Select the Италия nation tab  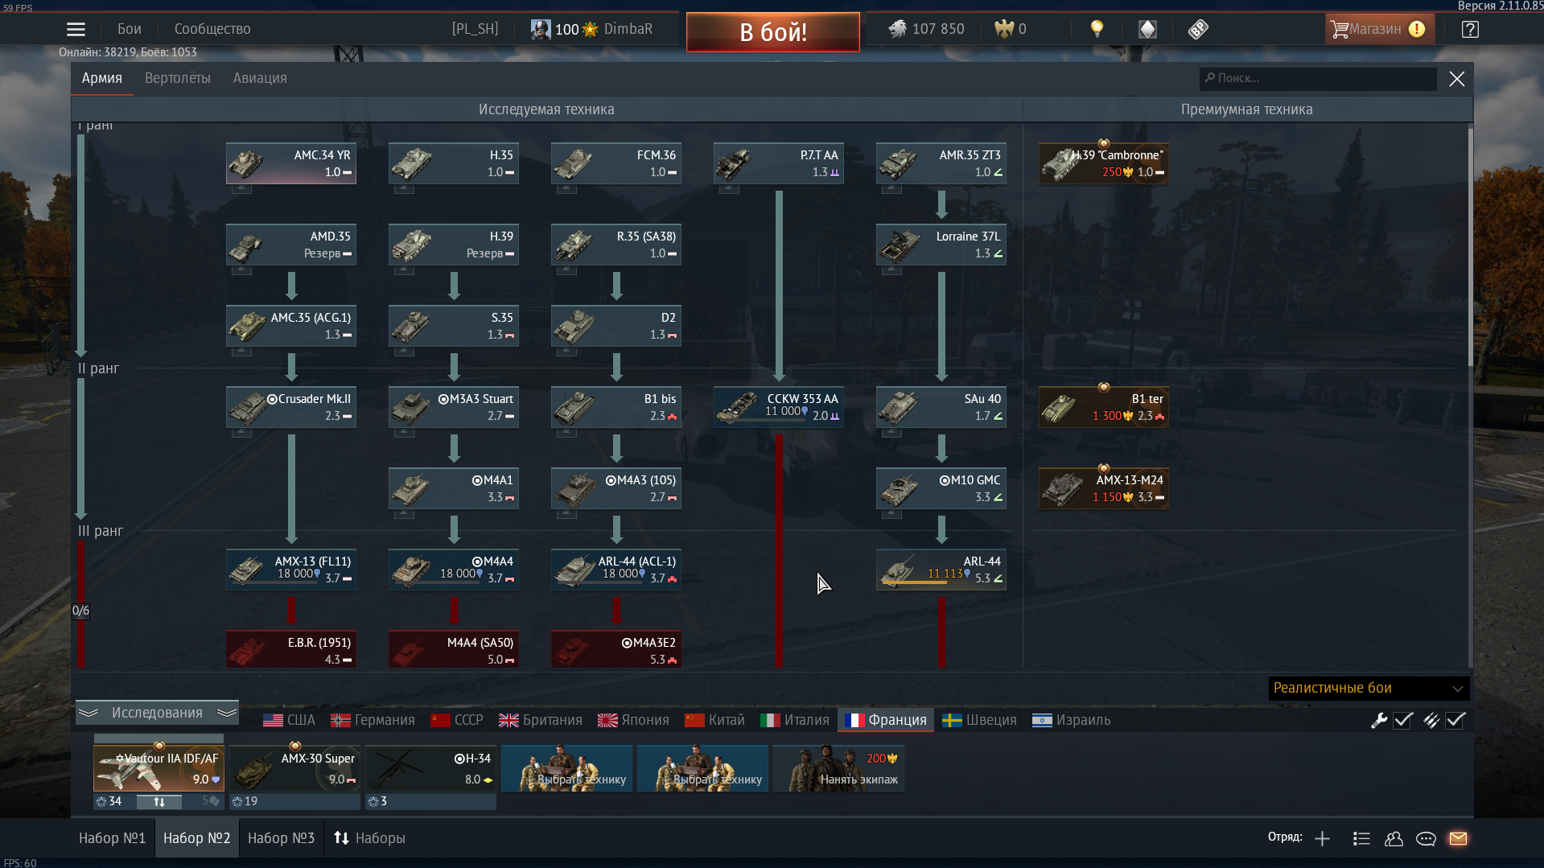click(795, 720)
